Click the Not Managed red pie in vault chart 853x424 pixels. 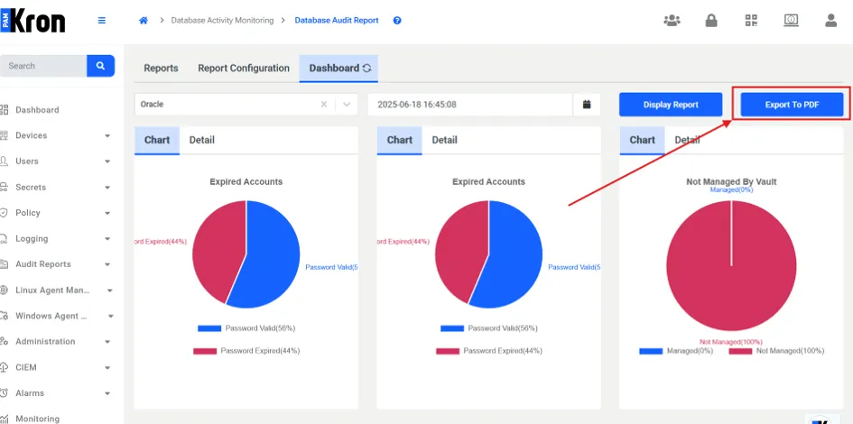pos(731,265)
